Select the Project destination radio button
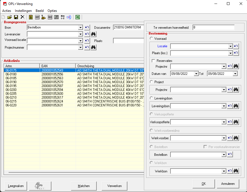Screen dimensions: 247x192 pos(151,82)
